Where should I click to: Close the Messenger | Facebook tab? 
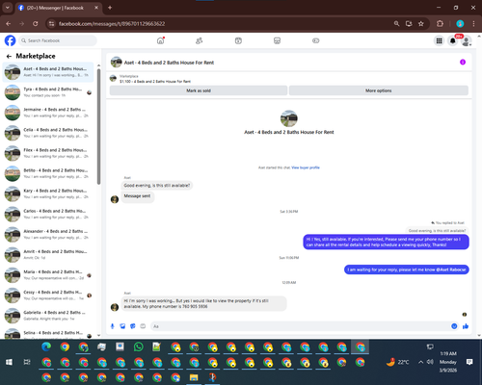[96, 8]
